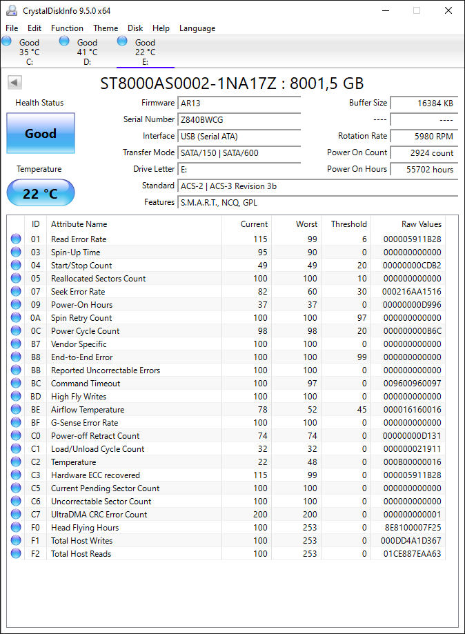The height and width of the screenshot is (634, 465).
Task: Click the Features field S.M.A.R.T., NCQ, GPL
Action: [318, 203]
